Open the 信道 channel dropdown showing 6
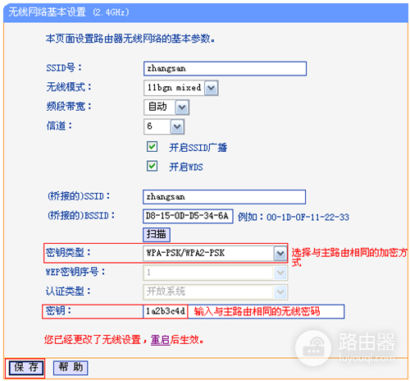 [x=164, y=126]
